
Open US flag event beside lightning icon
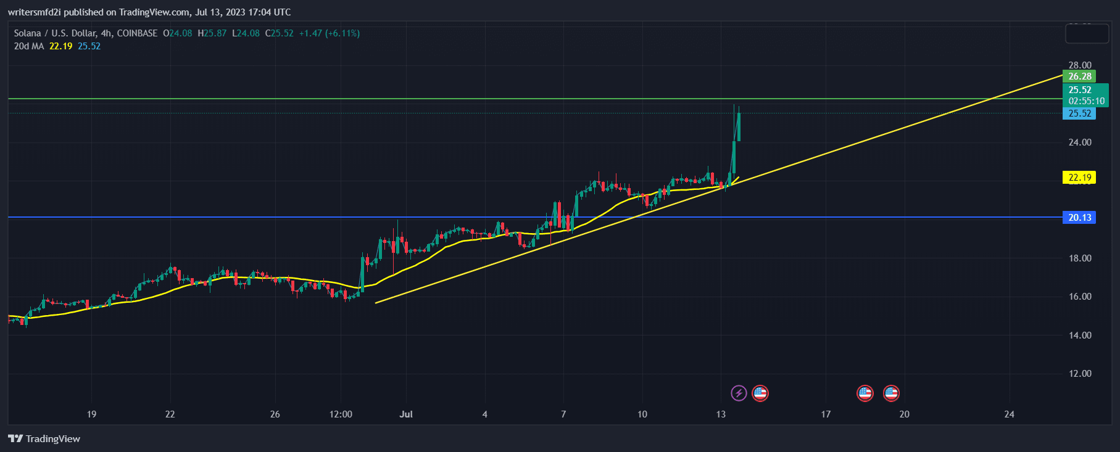[x=760, y=393]
